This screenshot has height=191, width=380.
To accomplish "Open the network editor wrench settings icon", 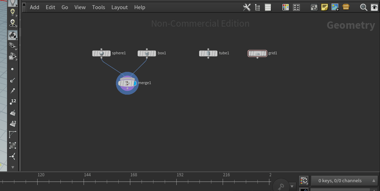I will tap(247, 7).
